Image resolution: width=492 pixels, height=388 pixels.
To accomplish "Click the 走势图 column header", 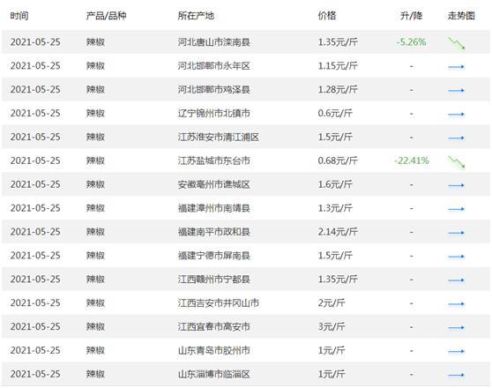I will (461, 16).
